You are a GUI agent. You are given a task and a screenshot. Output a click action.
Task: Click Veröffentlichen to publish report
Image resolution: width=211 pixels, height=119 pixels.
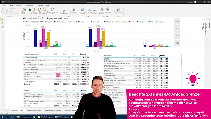[118, 10]
